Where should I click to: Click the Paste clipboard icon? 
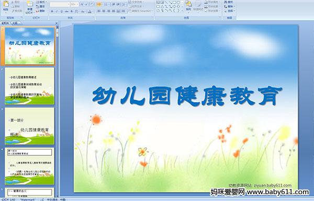(x=6, y=4)
